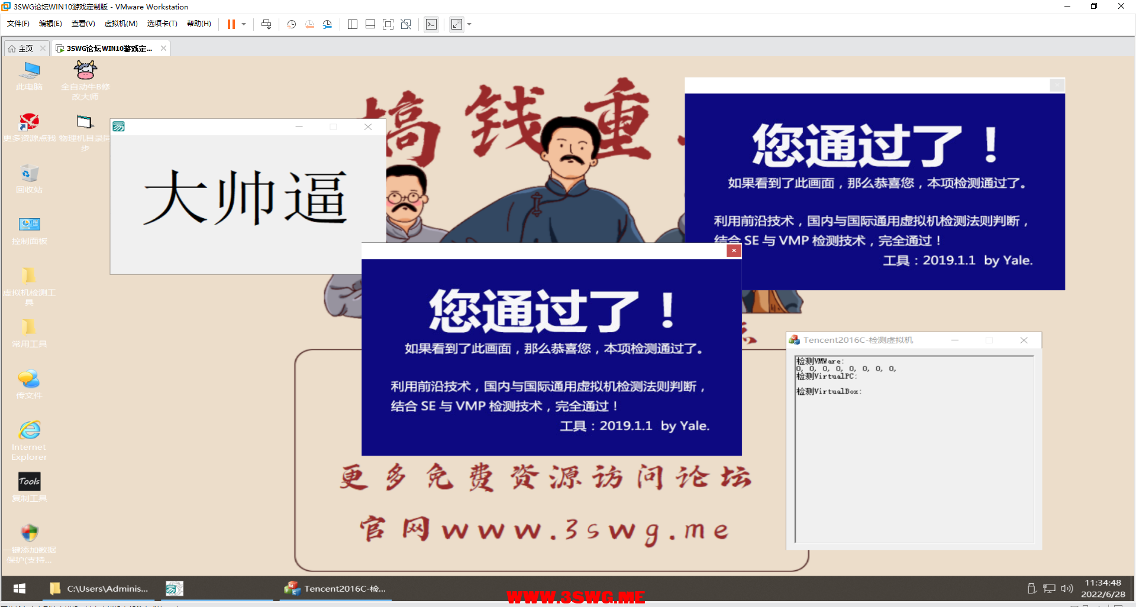Viewport: 1136px width, 607px height.
Task: Open the 一键添加数据保护 shield icon
Action: point(29,543)
